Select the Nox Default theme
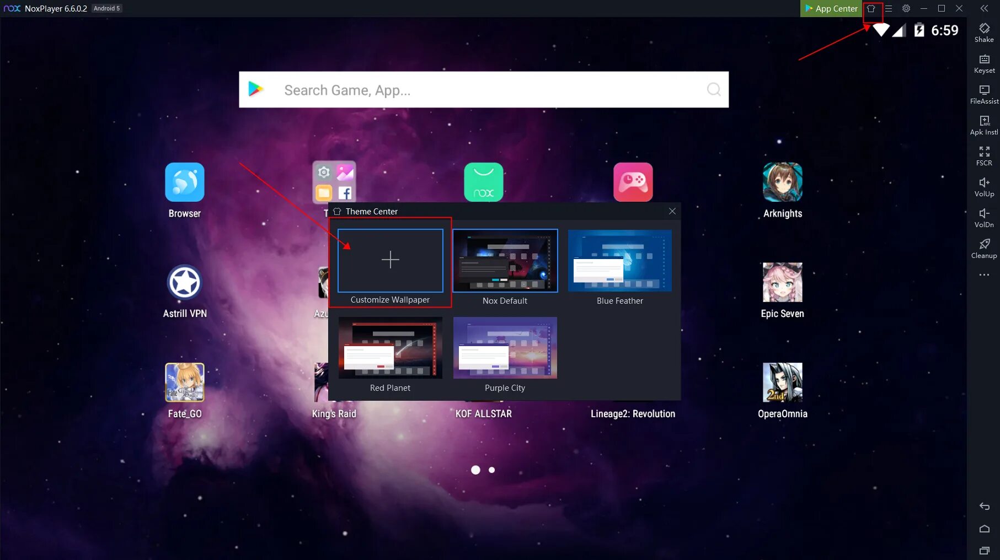 (505, 260)
